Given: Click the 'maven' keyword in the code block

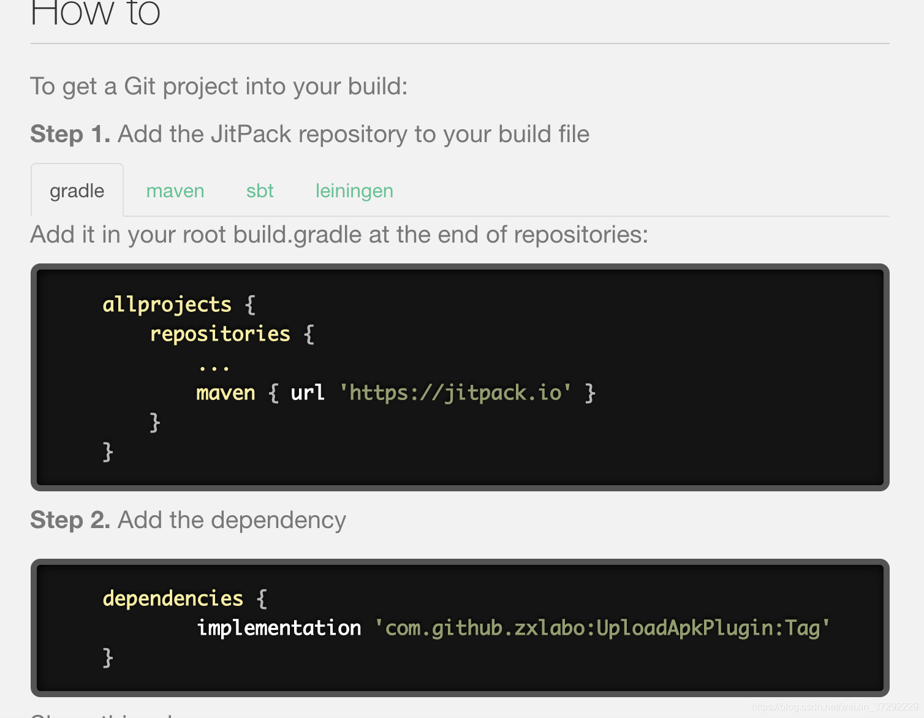Looking at the screenshot, I should [225, 393].
